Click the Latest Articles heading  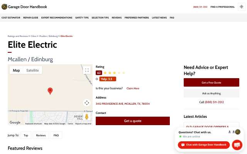point(195,116)
